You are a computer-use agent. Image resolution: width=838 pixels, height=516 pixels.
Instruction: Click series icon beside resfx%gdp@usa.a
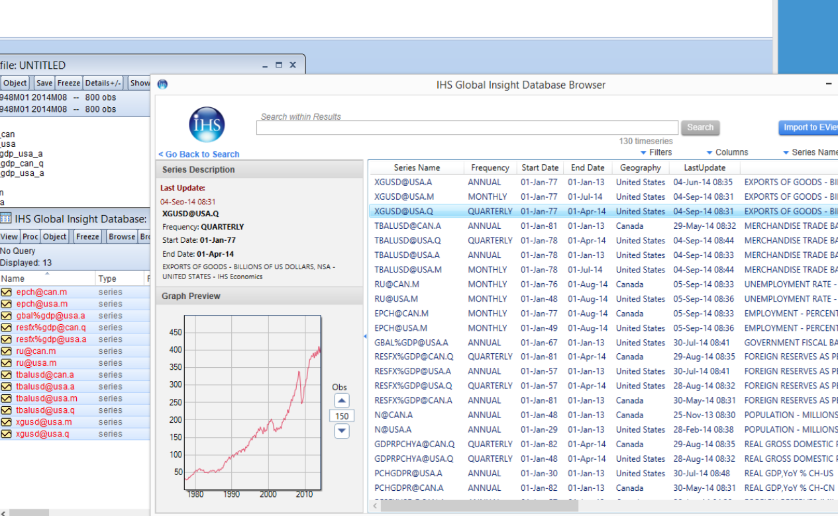point(6,339)
